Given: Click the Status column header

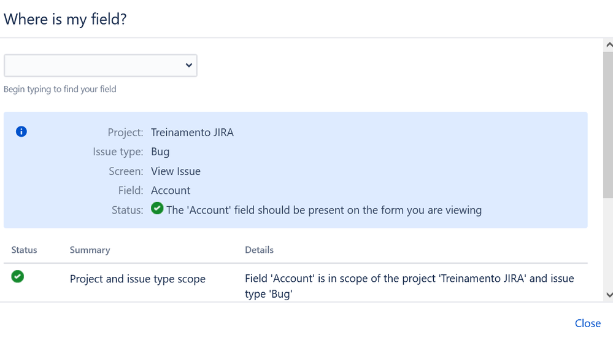Looking at the screenshot, I should tap(25, 250).
